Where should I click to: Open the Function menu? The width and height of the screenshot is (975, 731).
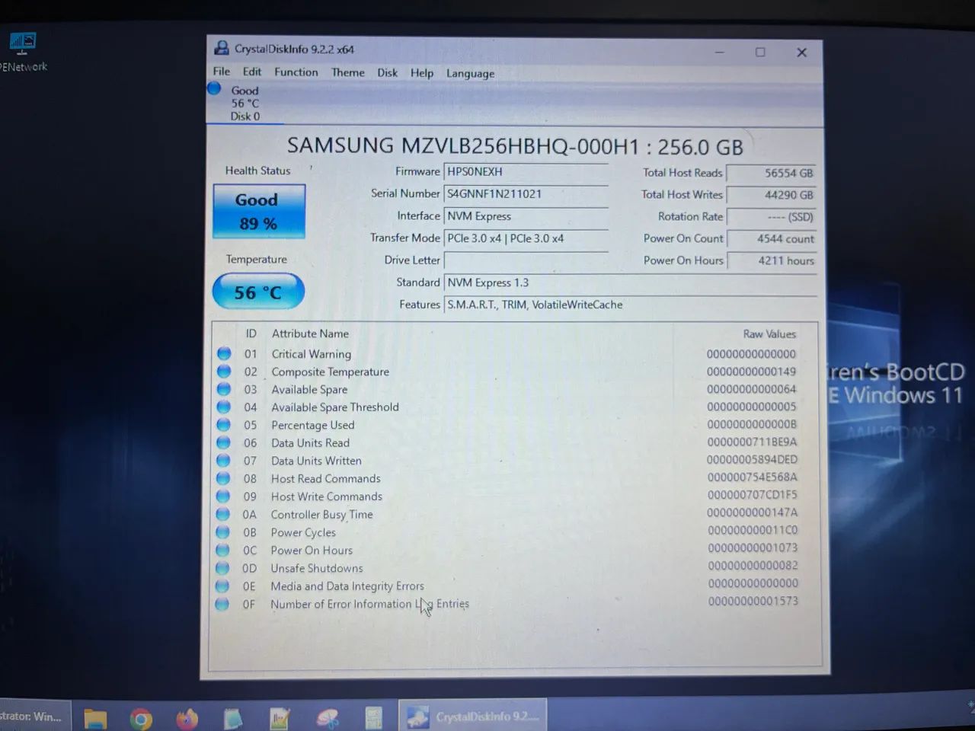296,72
